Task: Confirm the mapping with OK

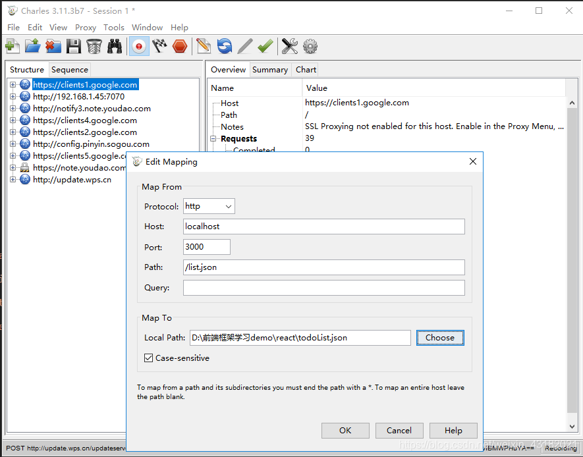Action: click(x=345, y=430)
